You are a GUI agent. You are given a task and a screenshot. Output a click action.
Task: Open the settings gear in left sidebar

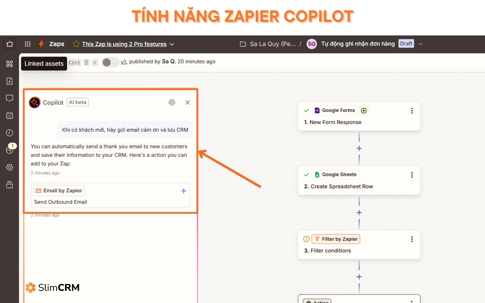9,167
